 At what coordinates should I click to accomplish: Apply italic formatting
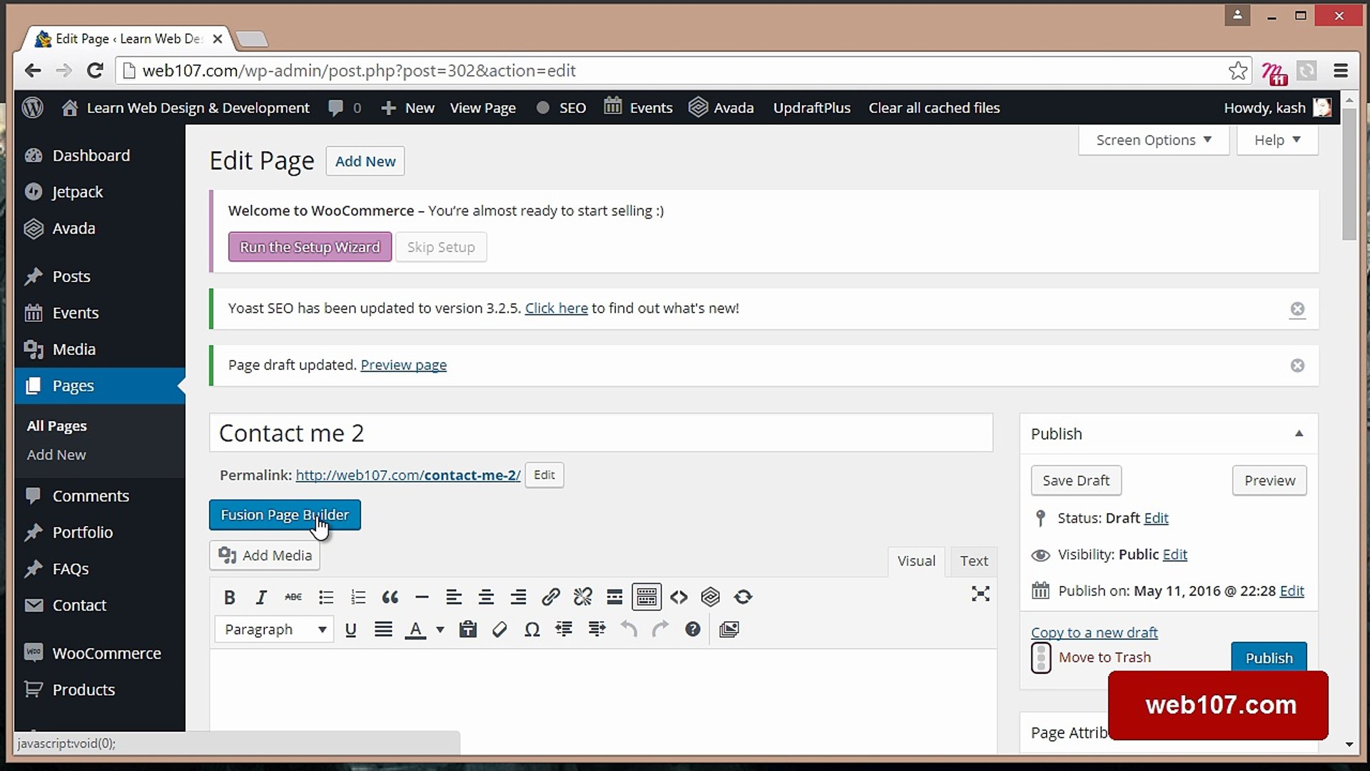260,597
